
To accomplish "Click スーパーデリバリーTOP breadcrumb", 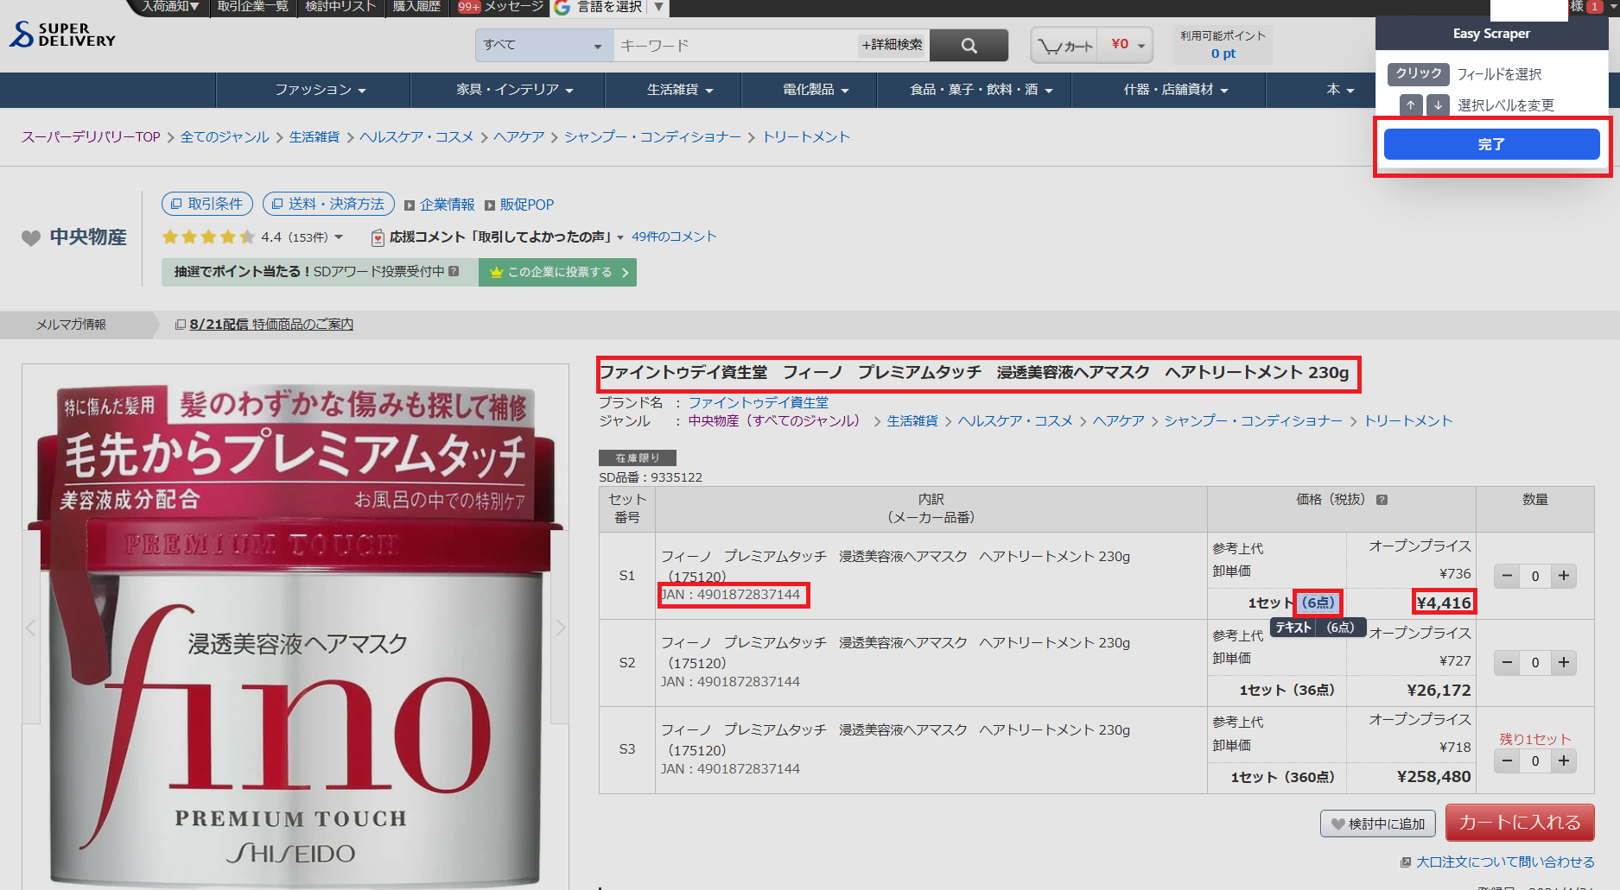I will coord(91,137).
